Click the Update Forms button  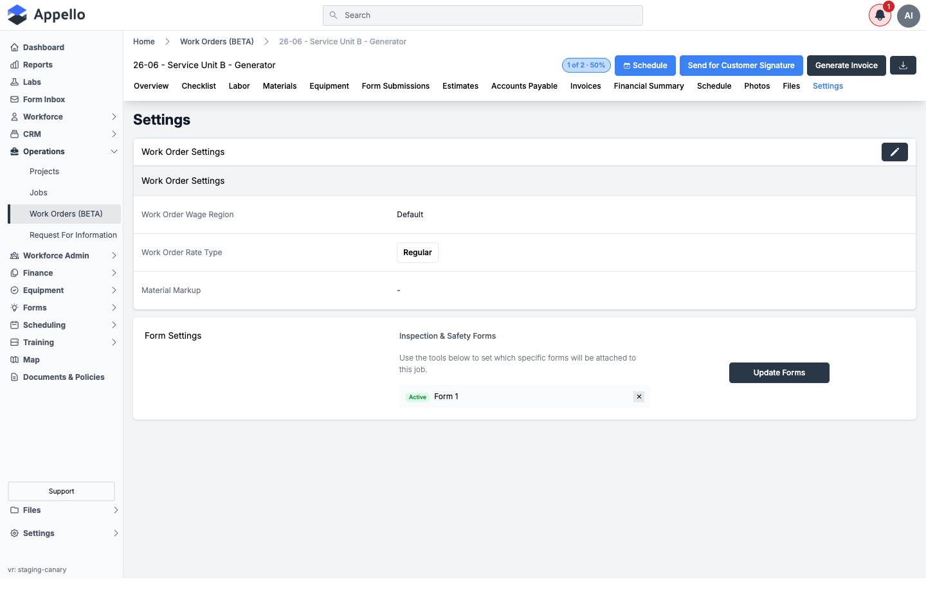[x=779, y=373]
